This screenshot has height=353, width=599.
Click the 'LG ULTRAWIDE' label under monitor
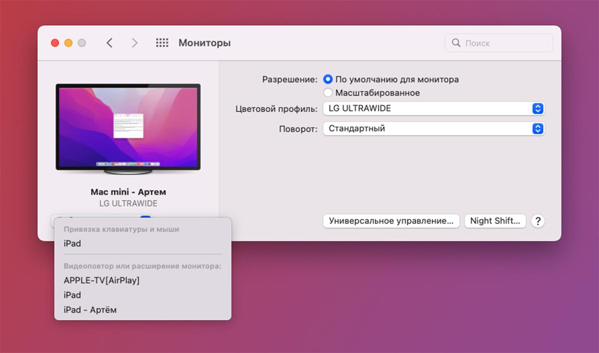128,204
